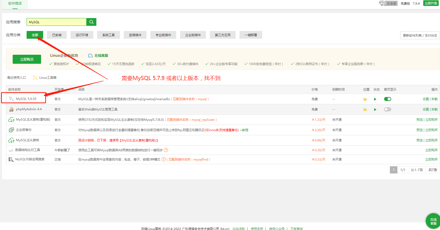Click 预览 for MySQL主从复制(重构版)
440x230 pixels.
pos(420,120)
